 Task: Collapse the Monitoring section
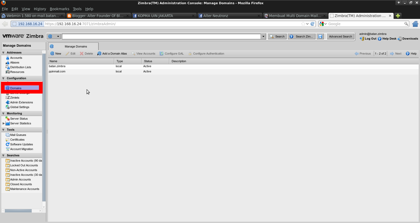coord(3,114)
